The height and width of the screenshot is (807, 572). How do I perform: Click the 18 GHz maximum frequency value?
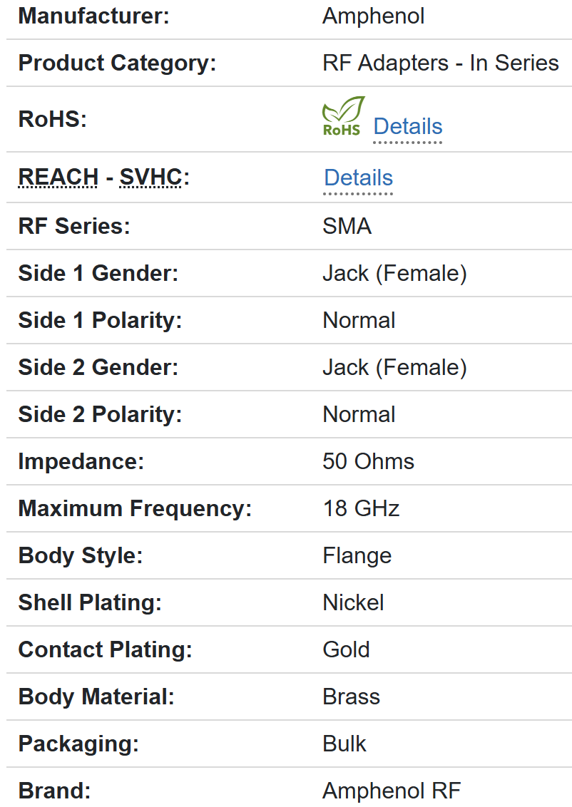pyautogui.click(x=361, y=509)
